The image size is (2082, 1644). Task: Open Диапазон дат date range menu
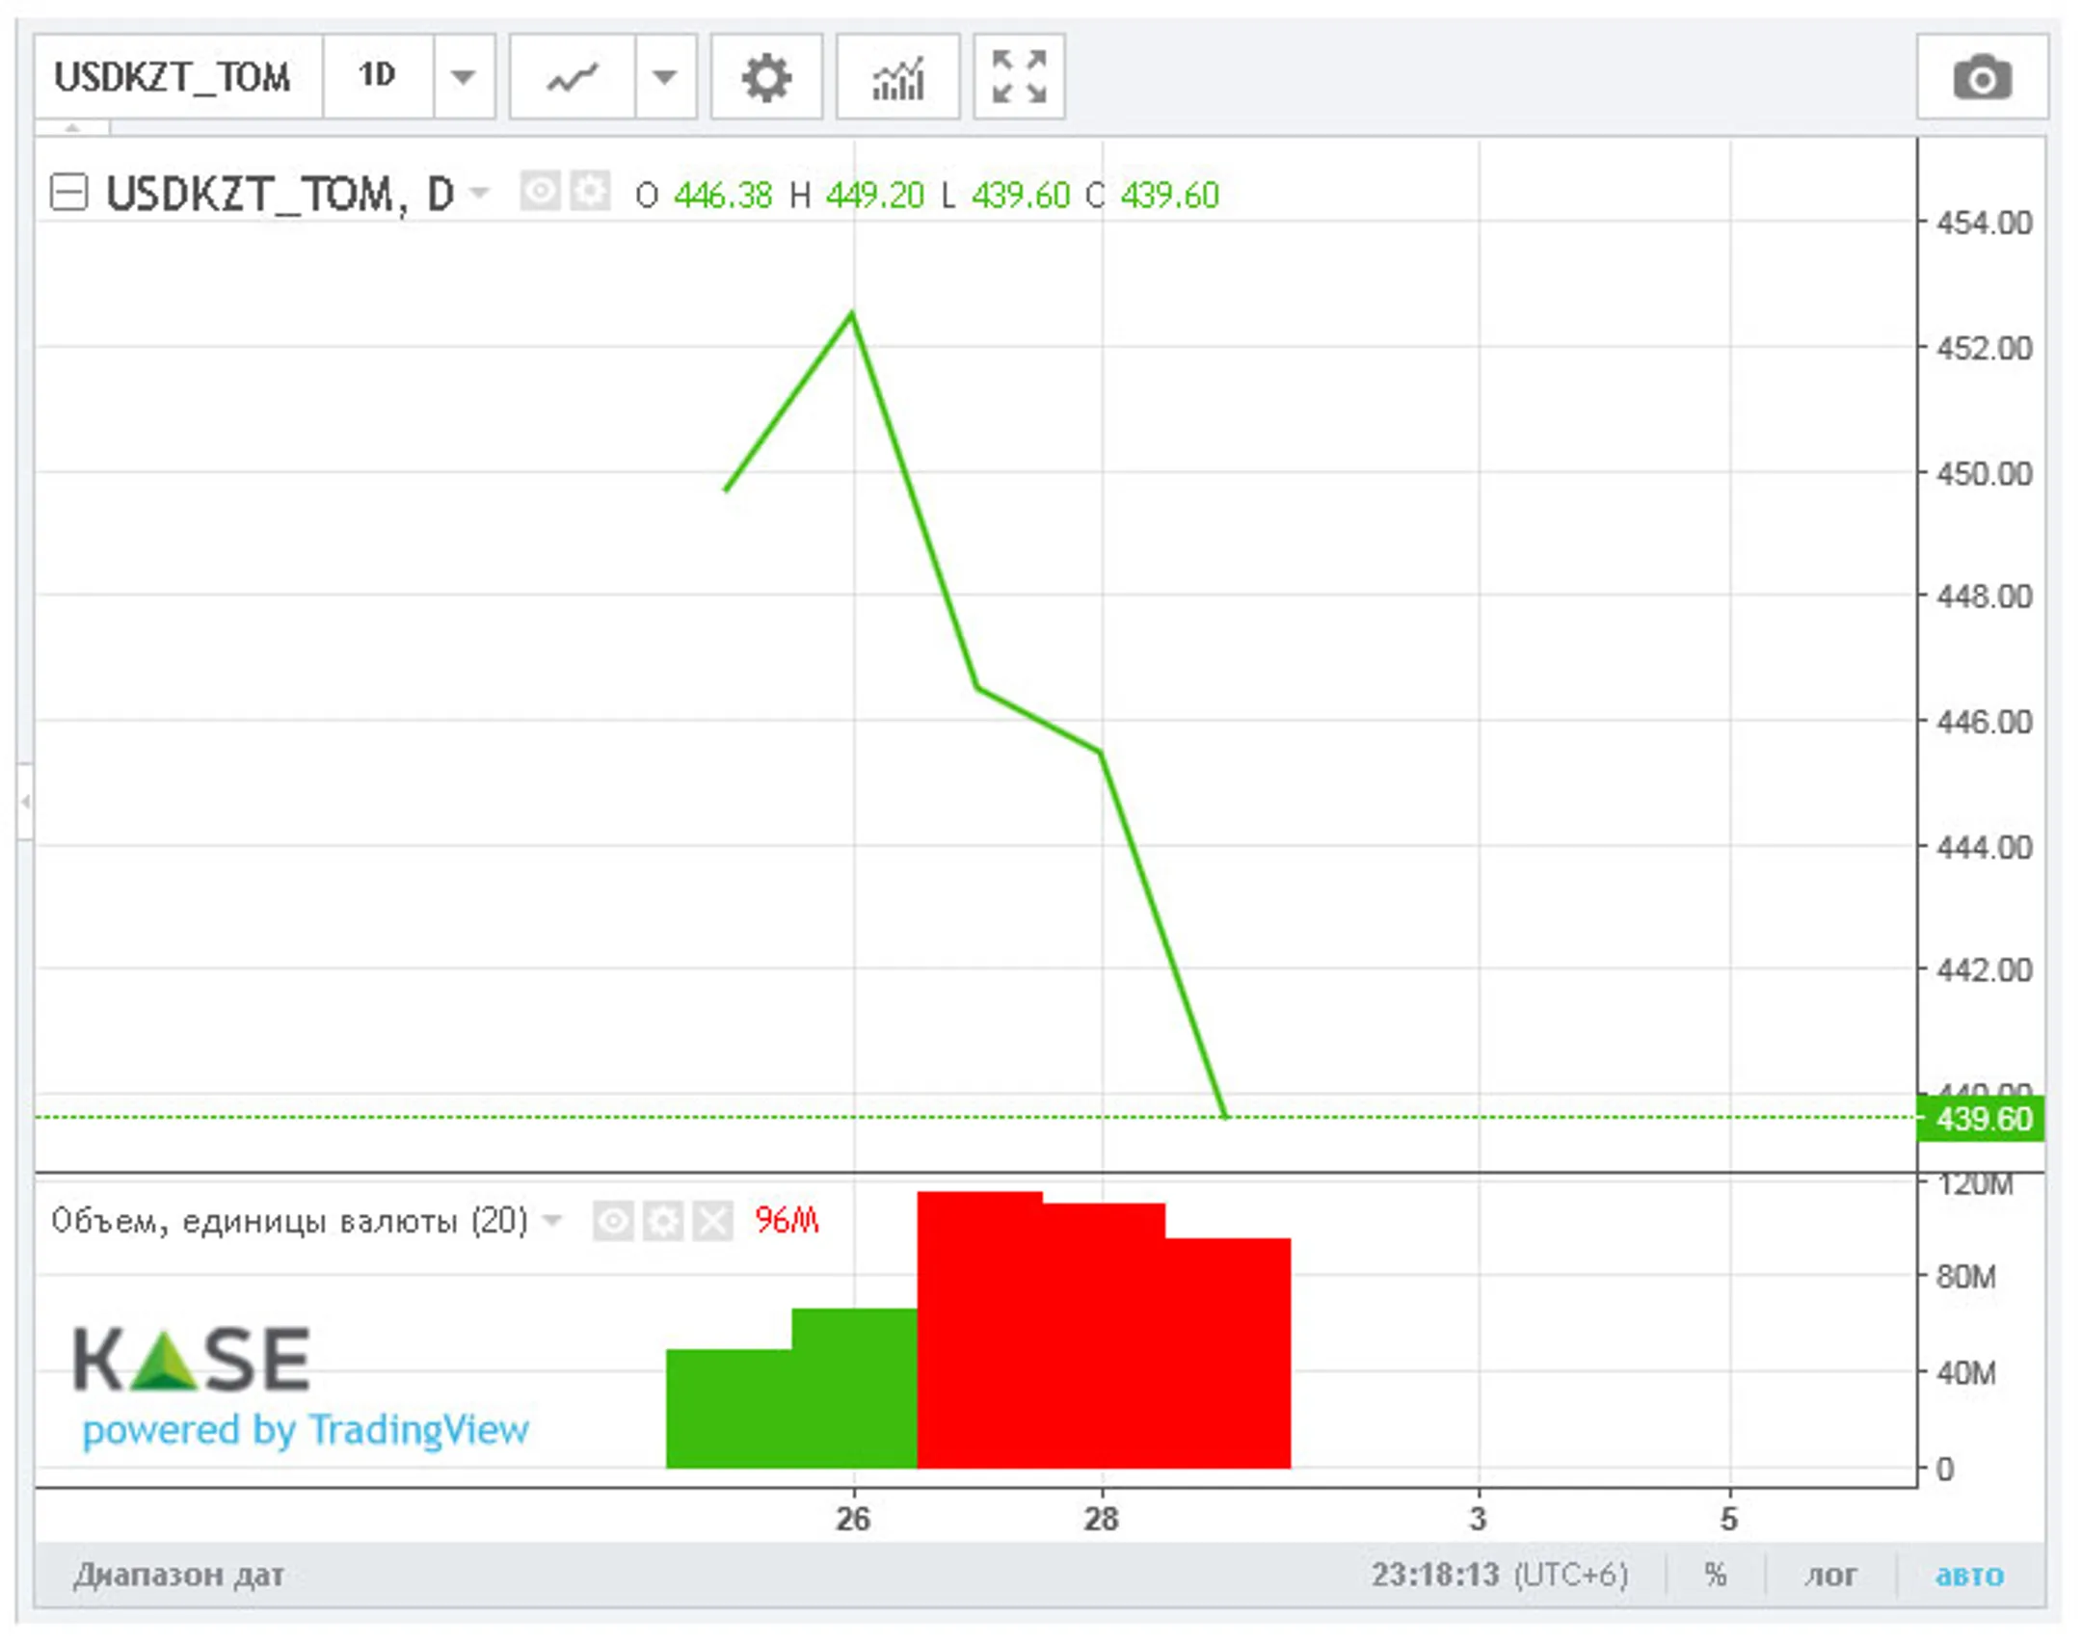tap(178, 1576)
